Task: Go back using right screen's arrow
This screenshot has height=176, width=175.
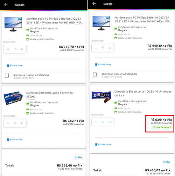Action: point(94,4)
